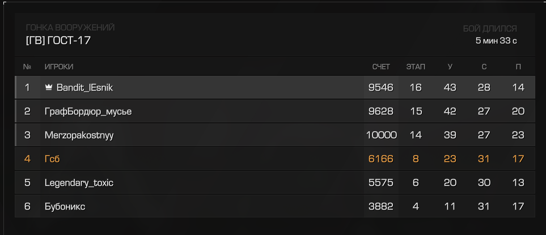Select Legendary_toxic player entry
The image size is (546, 235).
coord(275,182)
